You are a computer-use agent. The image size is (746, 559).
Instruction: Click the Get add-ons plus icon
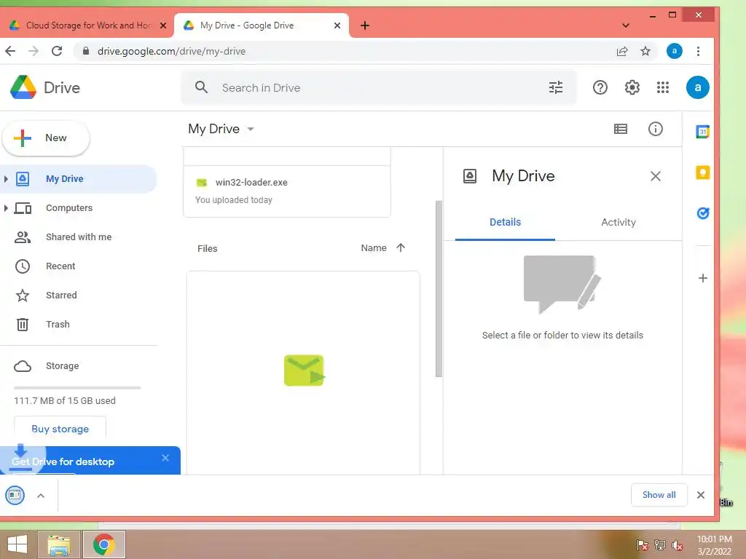click(703, 278)
